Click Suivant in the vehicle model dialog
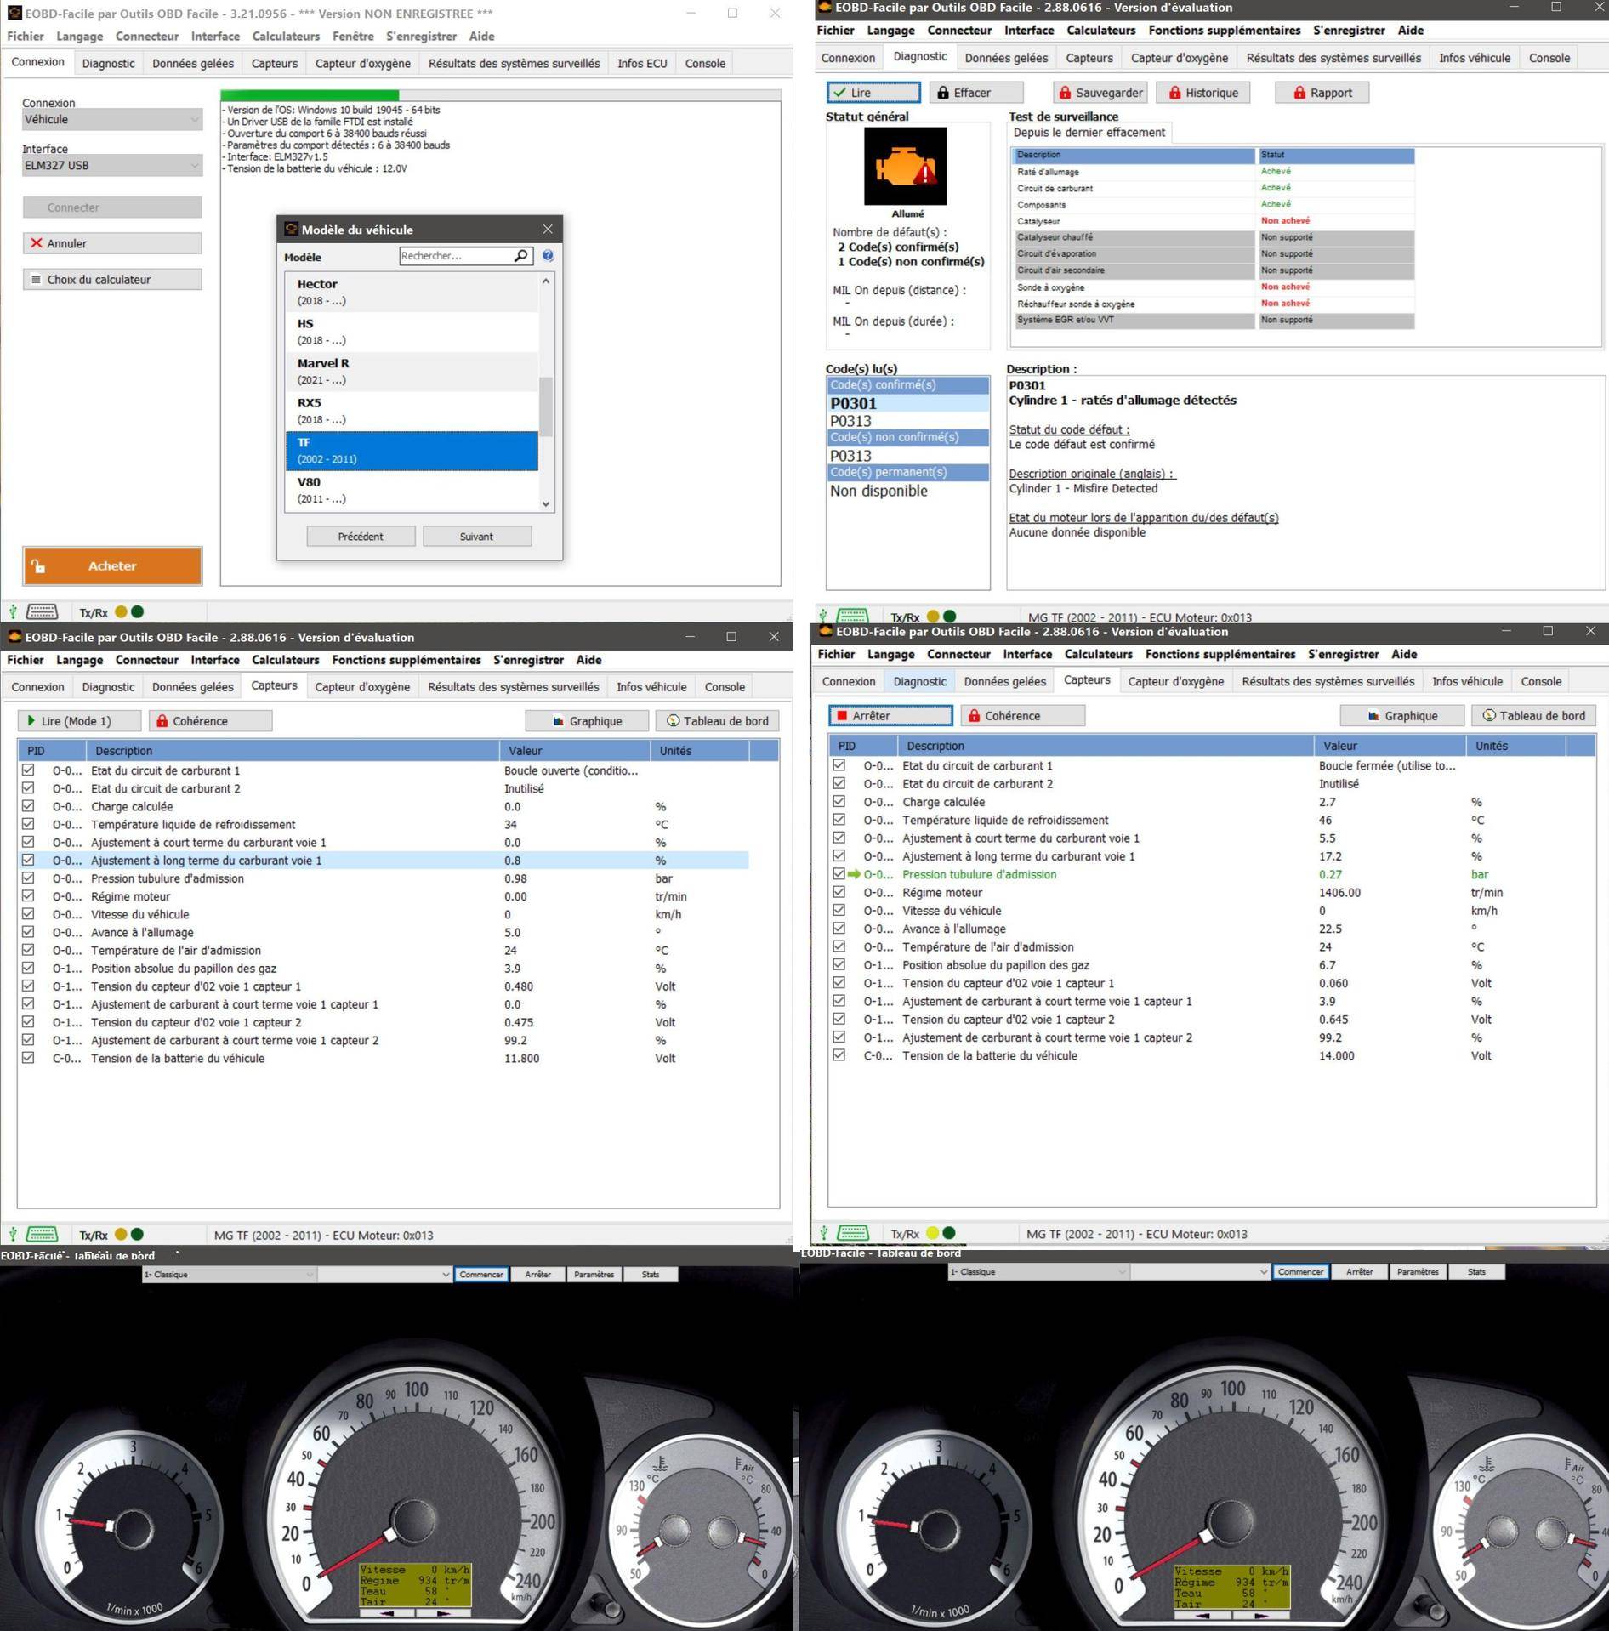1609x1631 pixels. [x=476, y=537]
